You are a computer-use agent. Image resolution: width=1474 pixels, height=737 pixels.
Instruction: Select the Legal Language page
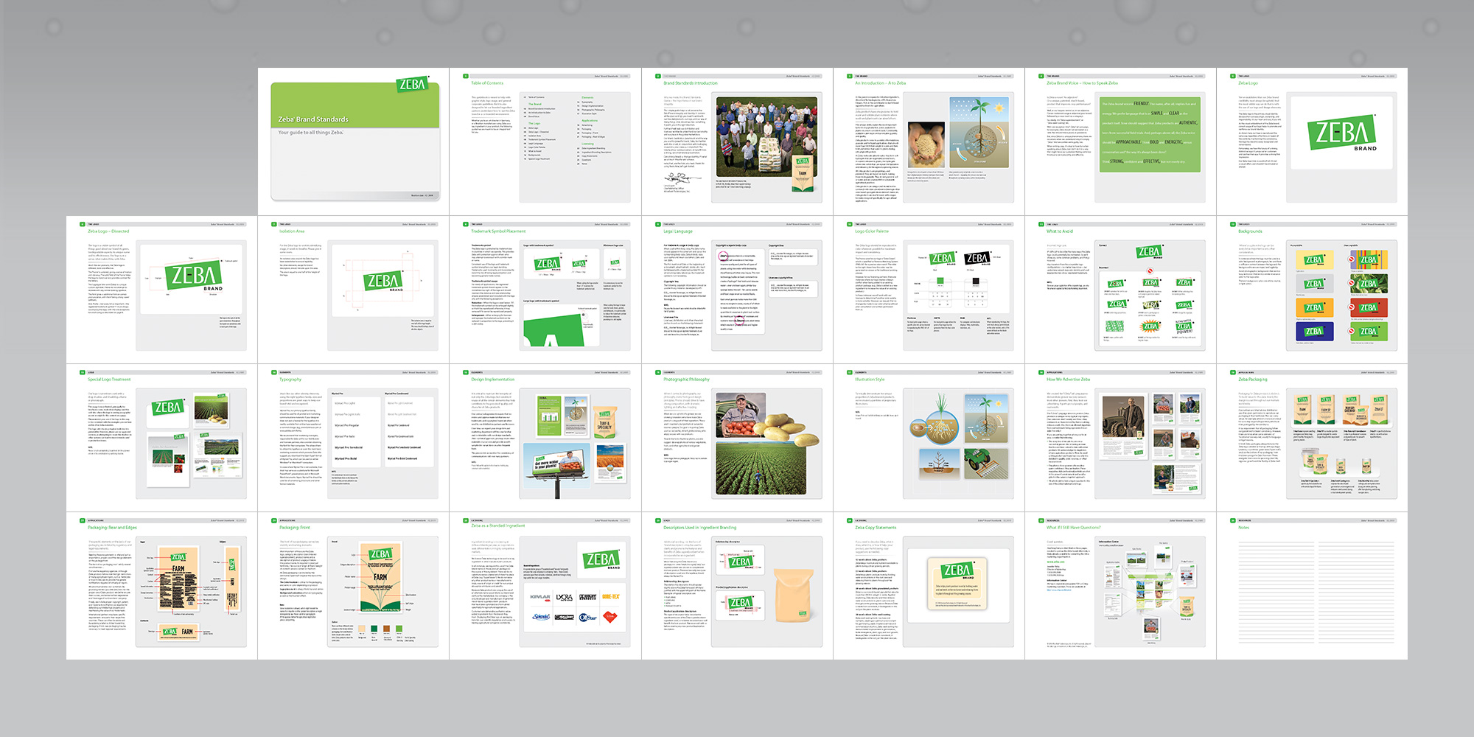click(x=737, y=290)
